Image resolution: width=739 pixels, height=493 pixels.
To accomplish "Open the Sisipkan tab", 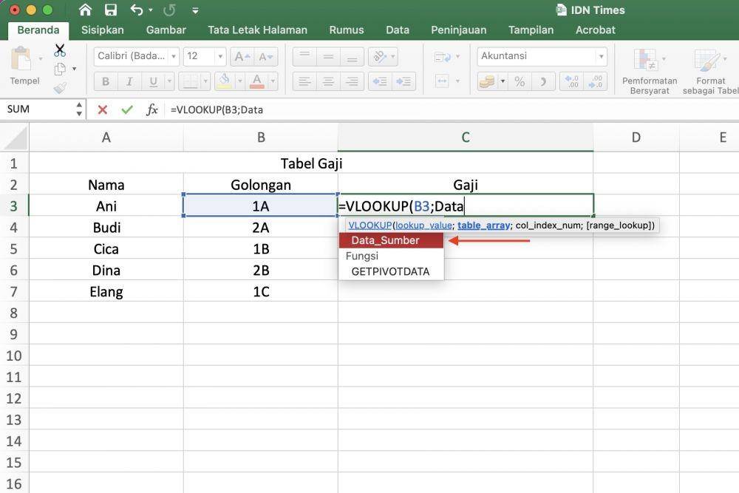I will (102, 30).
